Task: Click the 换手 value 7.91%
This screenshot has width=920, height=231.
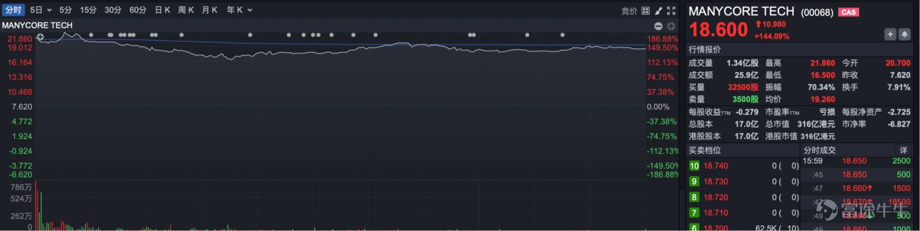Action: 899,87
